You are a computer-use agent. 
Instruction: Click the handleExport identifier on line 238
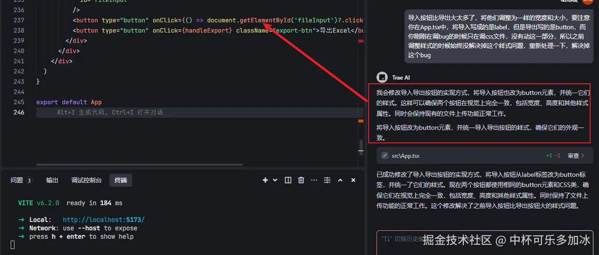207,30
